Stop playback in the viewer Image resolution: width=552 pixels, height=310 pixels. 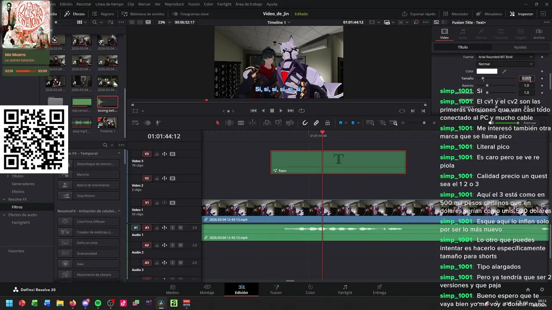coord(272,111)
